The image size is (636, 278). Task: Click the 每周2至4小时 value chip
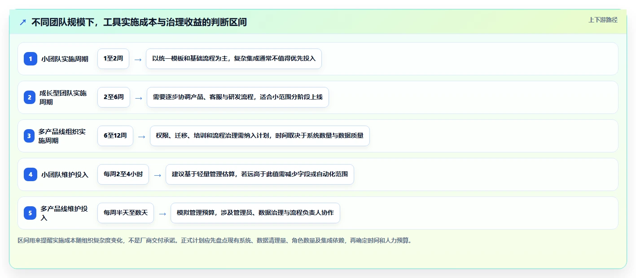(123, 174)
